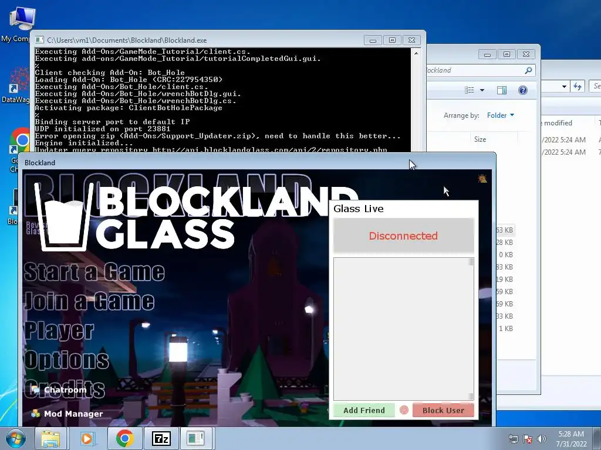Open Windows Explorer from the taskbar
Image resolution: width=601 pixels, height=450 pixels.
coord(50,438)
